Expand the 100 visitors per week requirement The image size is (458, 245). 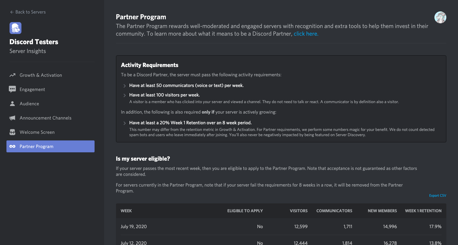pos(124,95)
